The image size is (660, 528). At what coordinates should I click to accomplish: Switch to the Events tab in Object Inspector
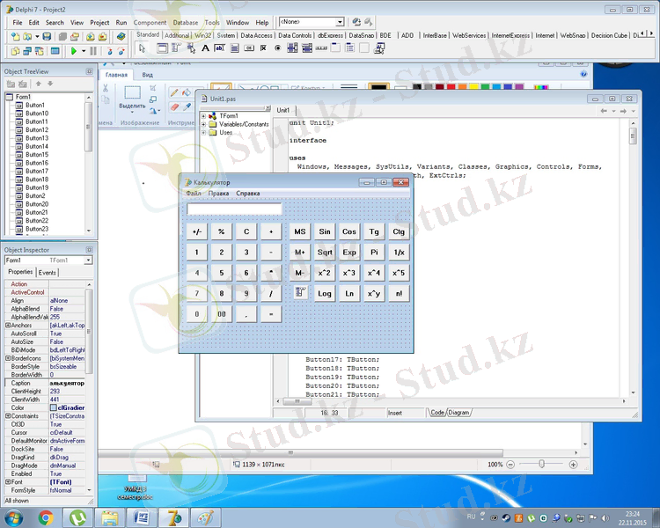coord(48,273)
